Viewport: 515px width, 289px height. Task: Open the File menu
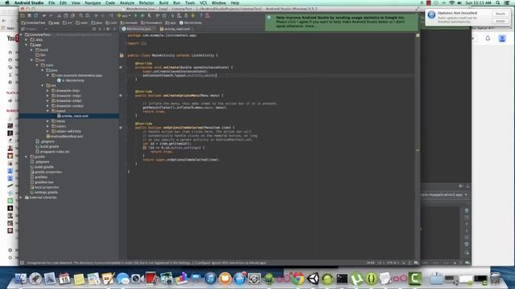(51, 2)
